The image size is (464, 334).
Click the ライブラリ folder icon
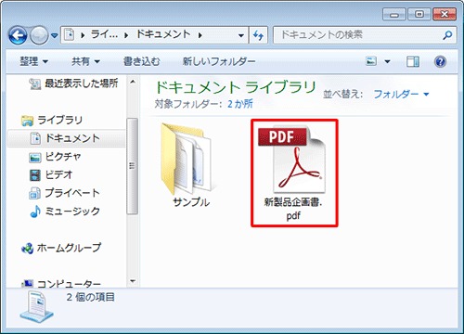[x=27, y=121]
